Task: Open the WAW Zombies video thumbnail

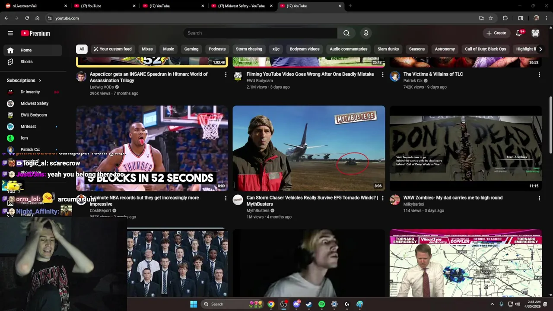Action: click(x=466, y=148)
